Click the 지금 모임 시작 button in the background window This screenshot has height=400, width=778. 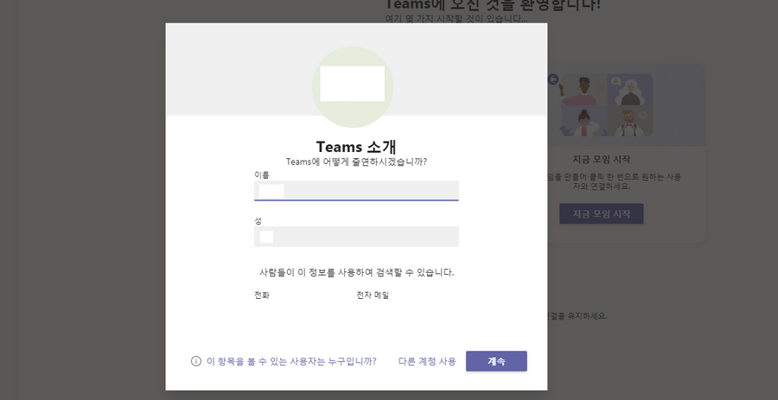tap(602, 213)
